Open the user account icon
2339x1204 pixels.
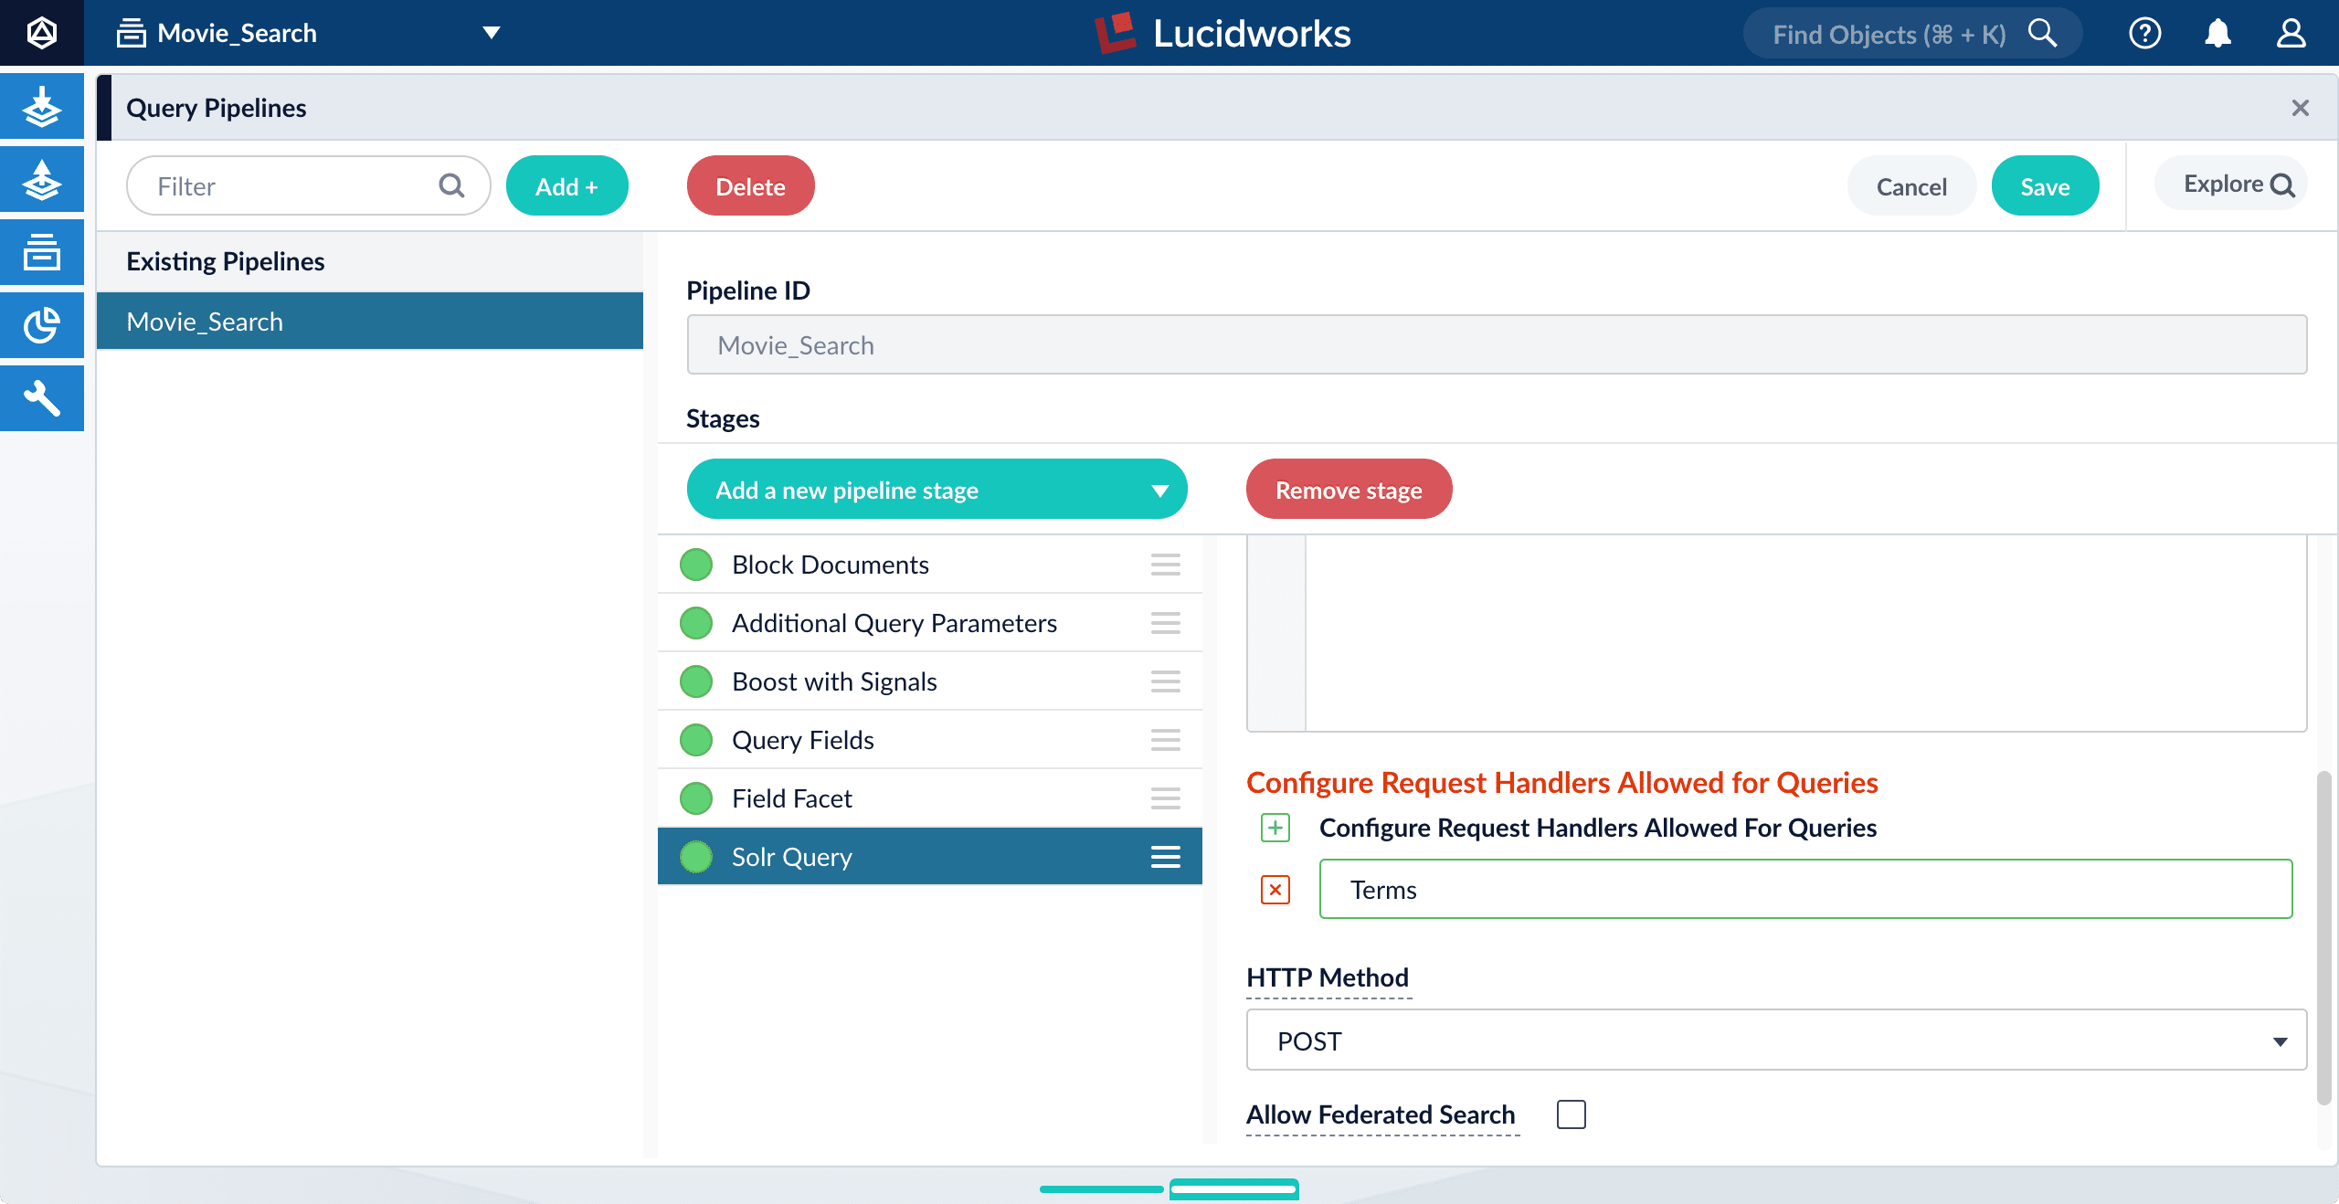click(2291, 33)
